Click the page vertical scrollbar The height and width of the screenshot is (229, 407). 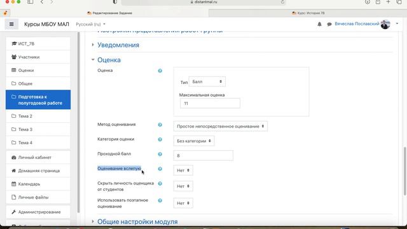[x=404, y=171]
